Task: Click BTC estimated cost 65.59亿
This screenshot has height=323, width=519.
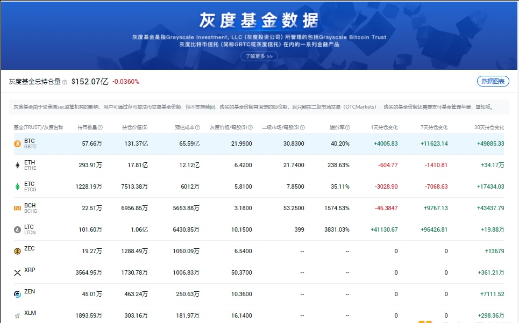Action: [189, 144]
